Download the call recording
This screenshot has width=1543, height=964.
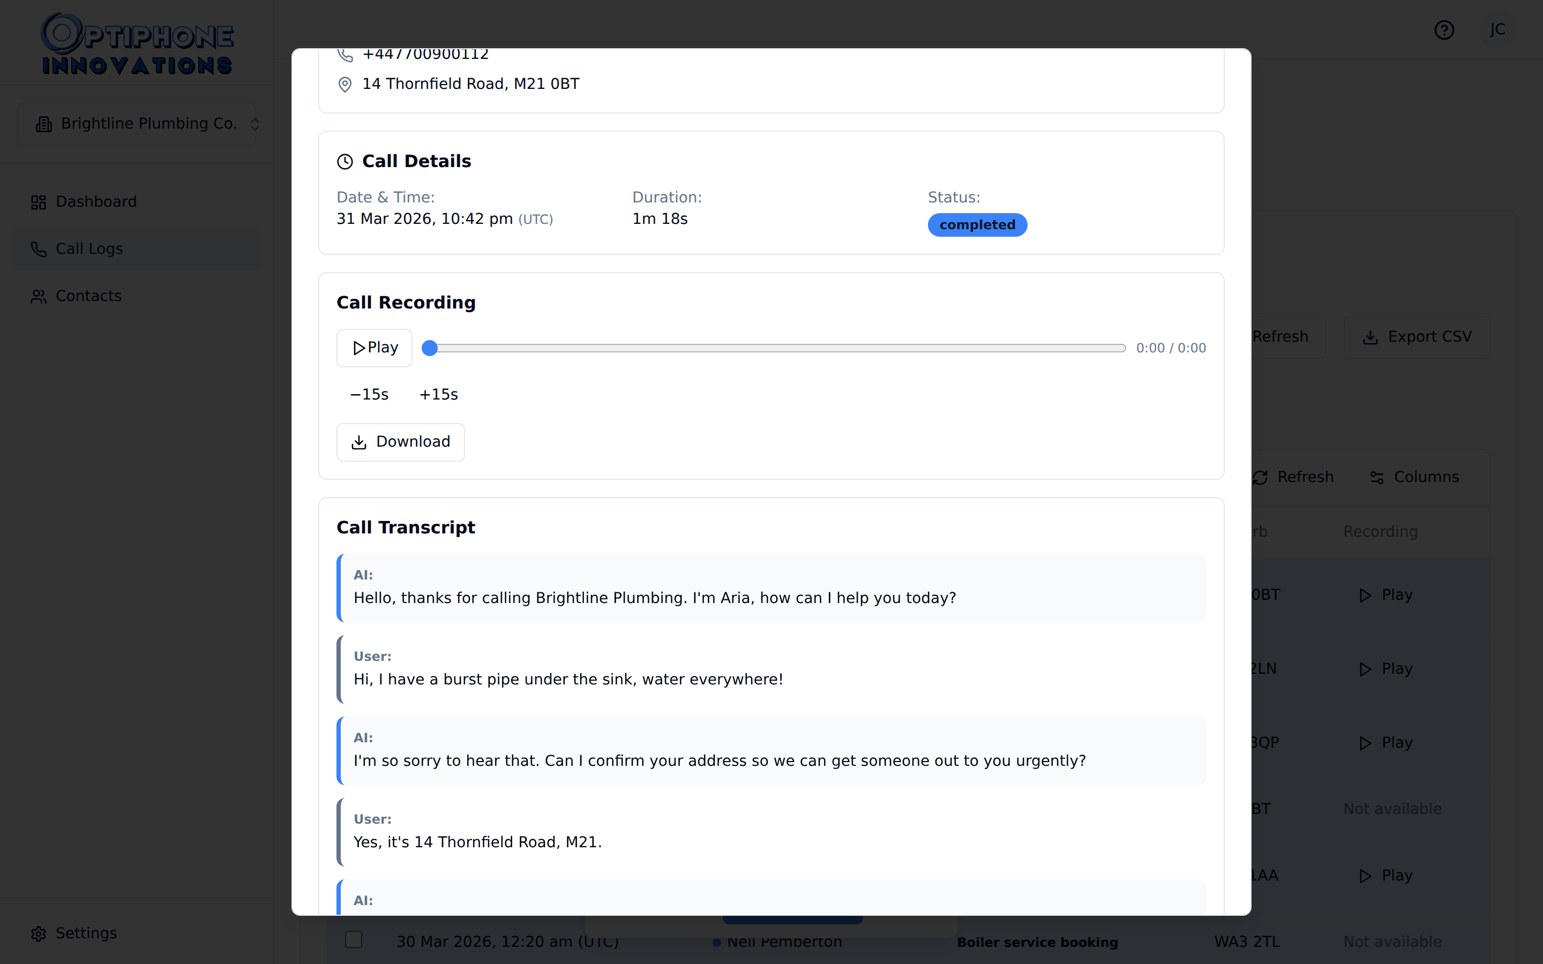pos(400,442)
